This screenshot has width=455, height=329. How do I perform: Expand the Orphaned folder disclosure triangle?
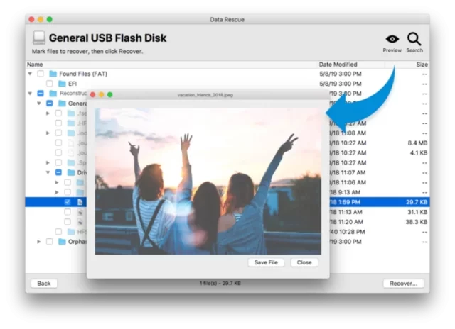[x=39, y=241]
